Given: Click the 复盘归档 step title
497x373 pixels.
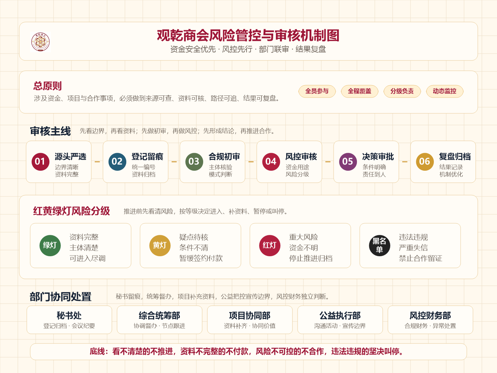Looking at the screenshot, I should 455,157.
